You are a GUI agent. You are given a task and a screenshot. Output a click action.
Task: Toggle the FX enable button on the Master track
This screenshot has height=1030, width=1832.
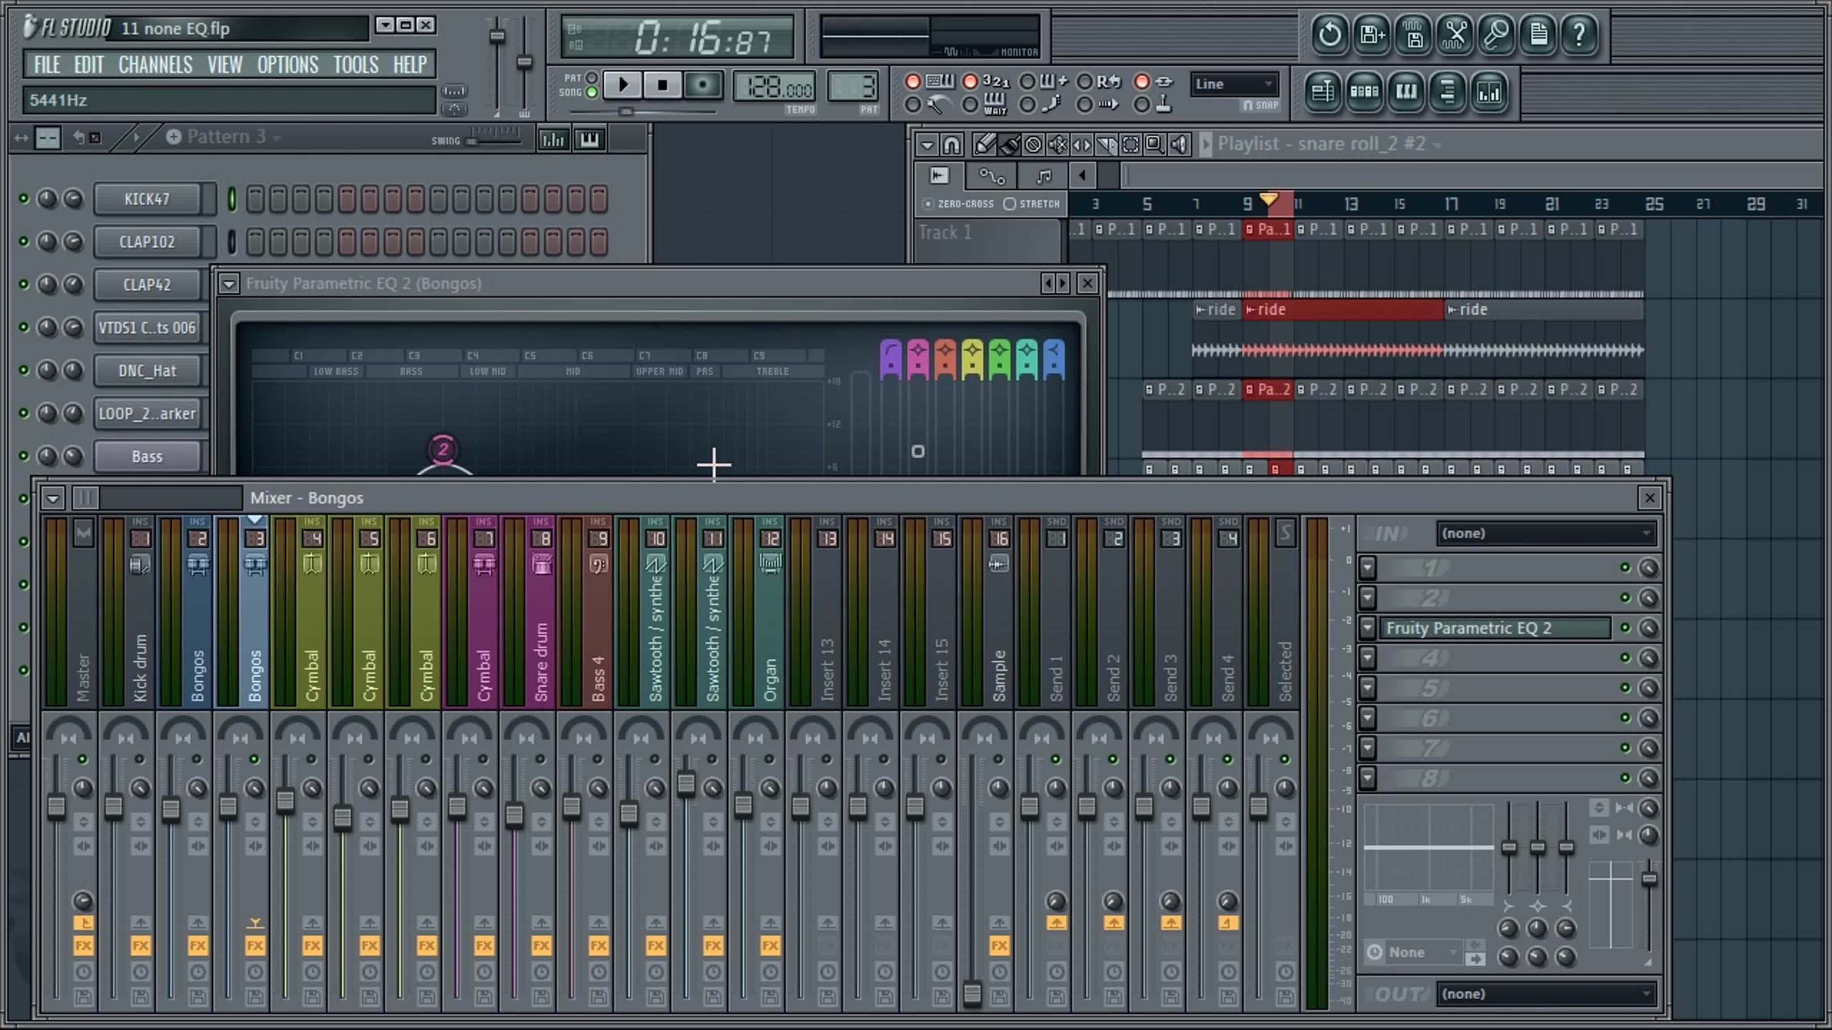(82, 946)
